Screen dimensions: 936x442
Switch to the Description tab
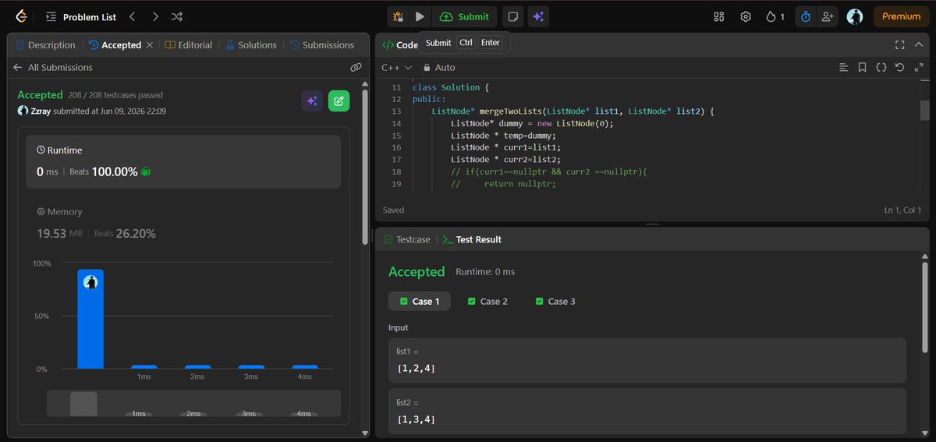(x=45, y=45)
